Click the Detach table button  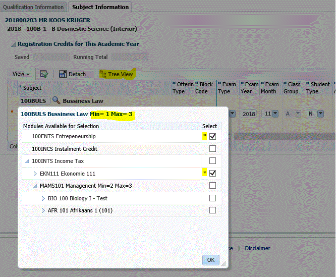pyautogui.click(x=72, y=74)
